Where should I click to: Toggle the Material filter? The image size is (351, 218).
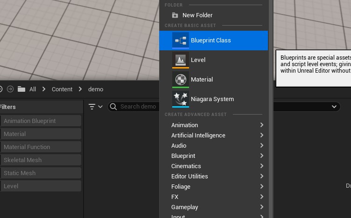tap(41, 134)
